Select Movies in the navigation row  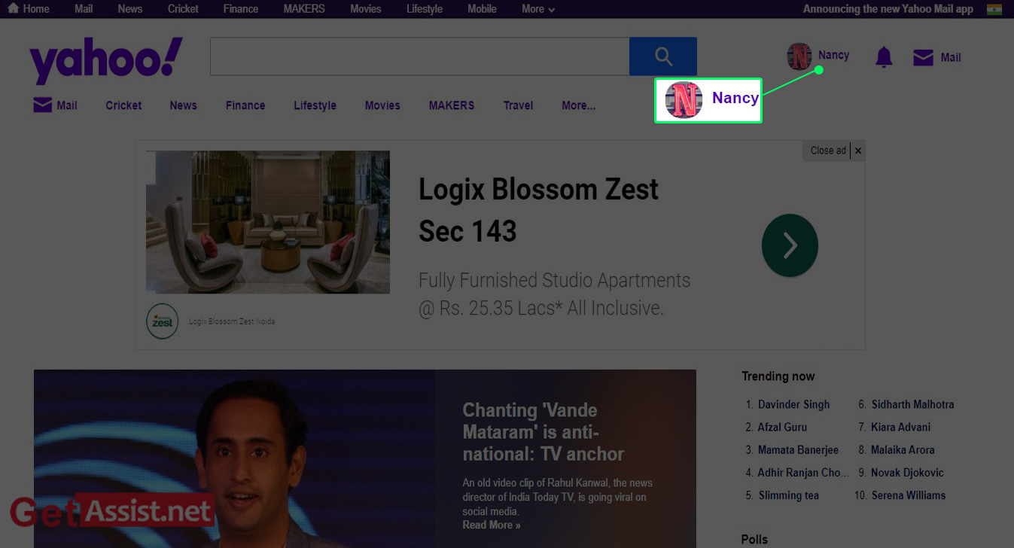(x=382, y=105)
